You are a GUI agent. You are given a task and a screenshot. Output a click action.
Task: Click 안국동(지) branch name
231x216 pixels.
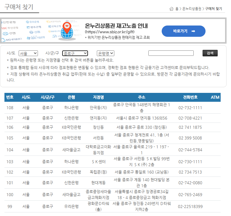98,108
